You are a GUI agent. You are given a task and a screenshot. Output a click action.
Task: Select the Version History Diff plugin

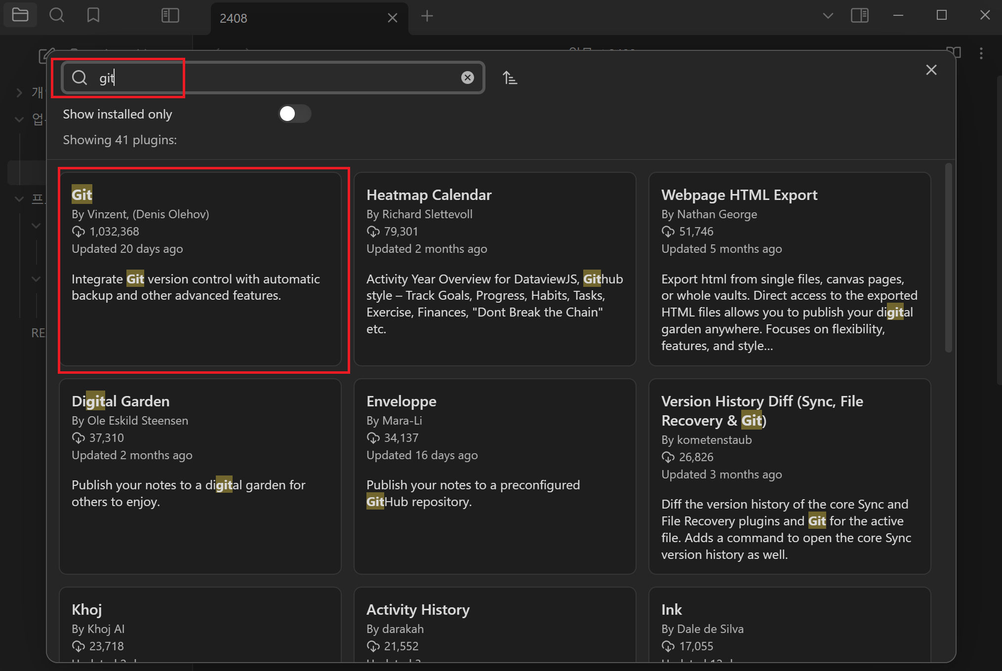(789, 475)
